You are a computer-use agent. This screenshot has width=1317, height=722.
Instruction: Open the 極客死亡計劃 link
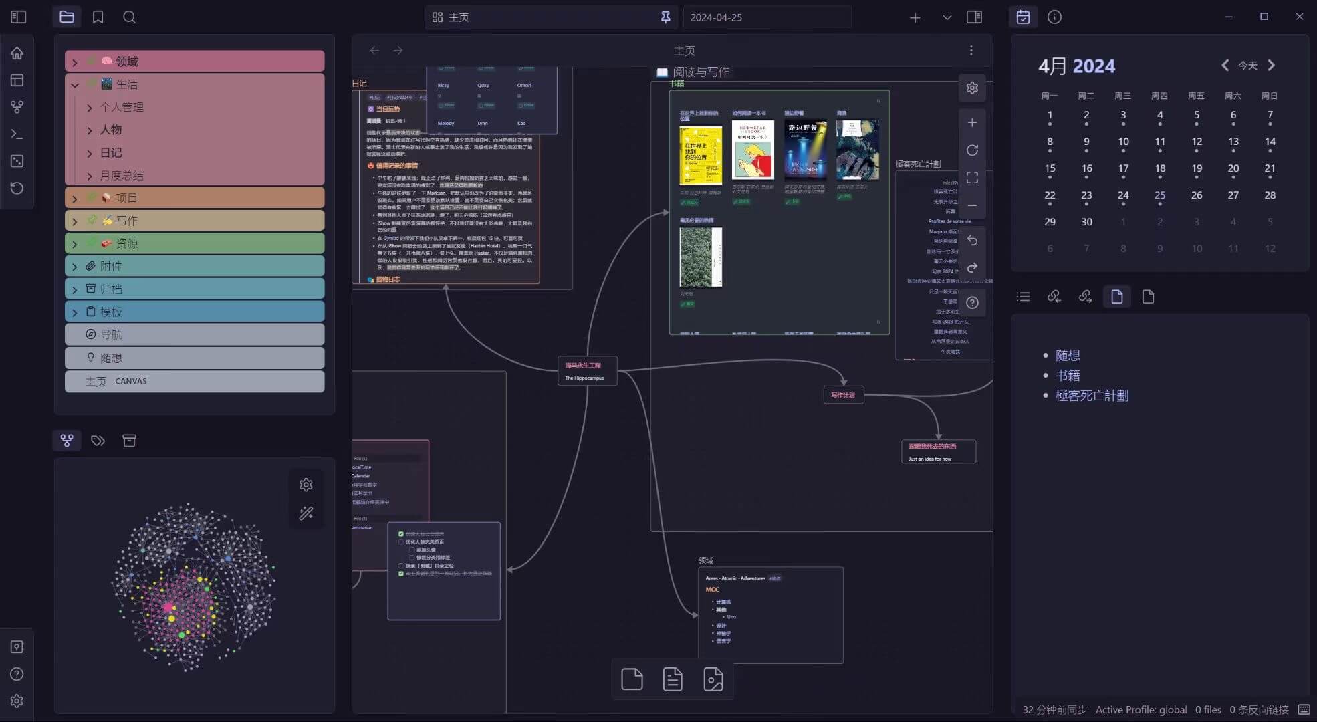pos(1092,396)
